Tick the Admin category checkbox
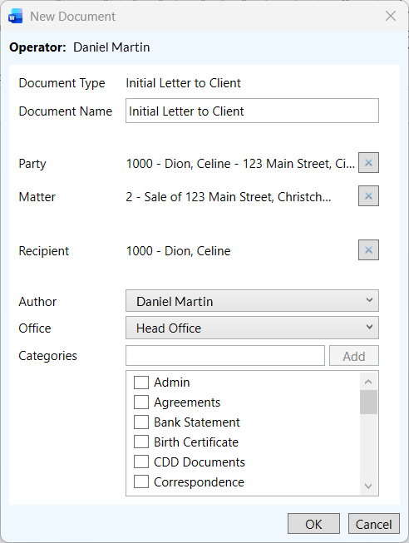 [141, 383]
